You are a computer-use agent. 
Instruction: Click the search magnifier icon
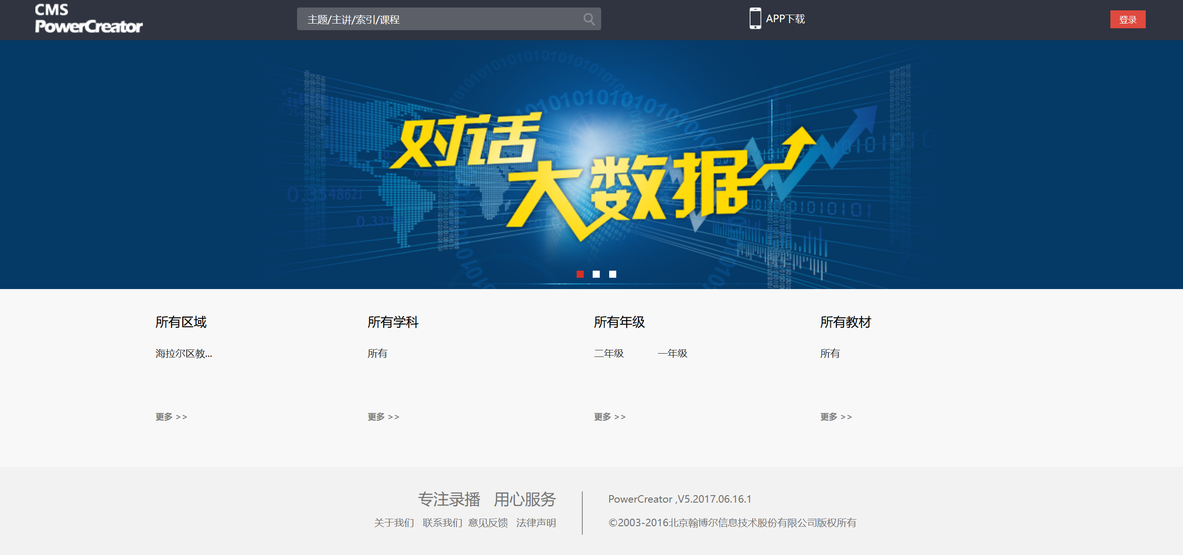[x=588, y=19]
